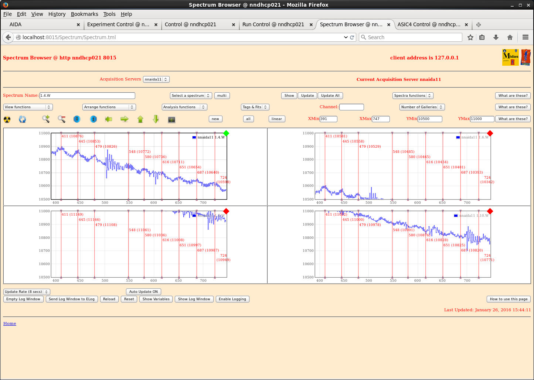
Task: Click the zoom out magnifier icon
Action: click(x=62, y=119)
